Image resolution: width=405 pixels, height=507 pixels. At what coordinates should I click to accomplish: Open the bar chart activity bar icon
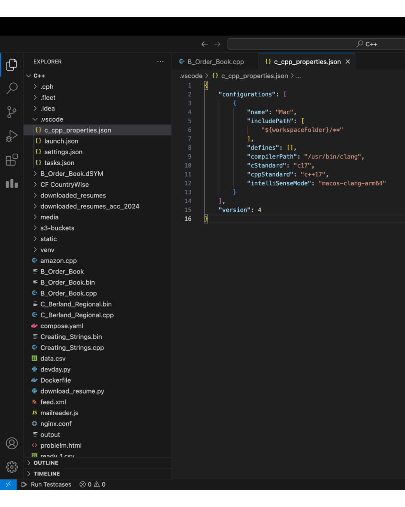tap(12, 183)
